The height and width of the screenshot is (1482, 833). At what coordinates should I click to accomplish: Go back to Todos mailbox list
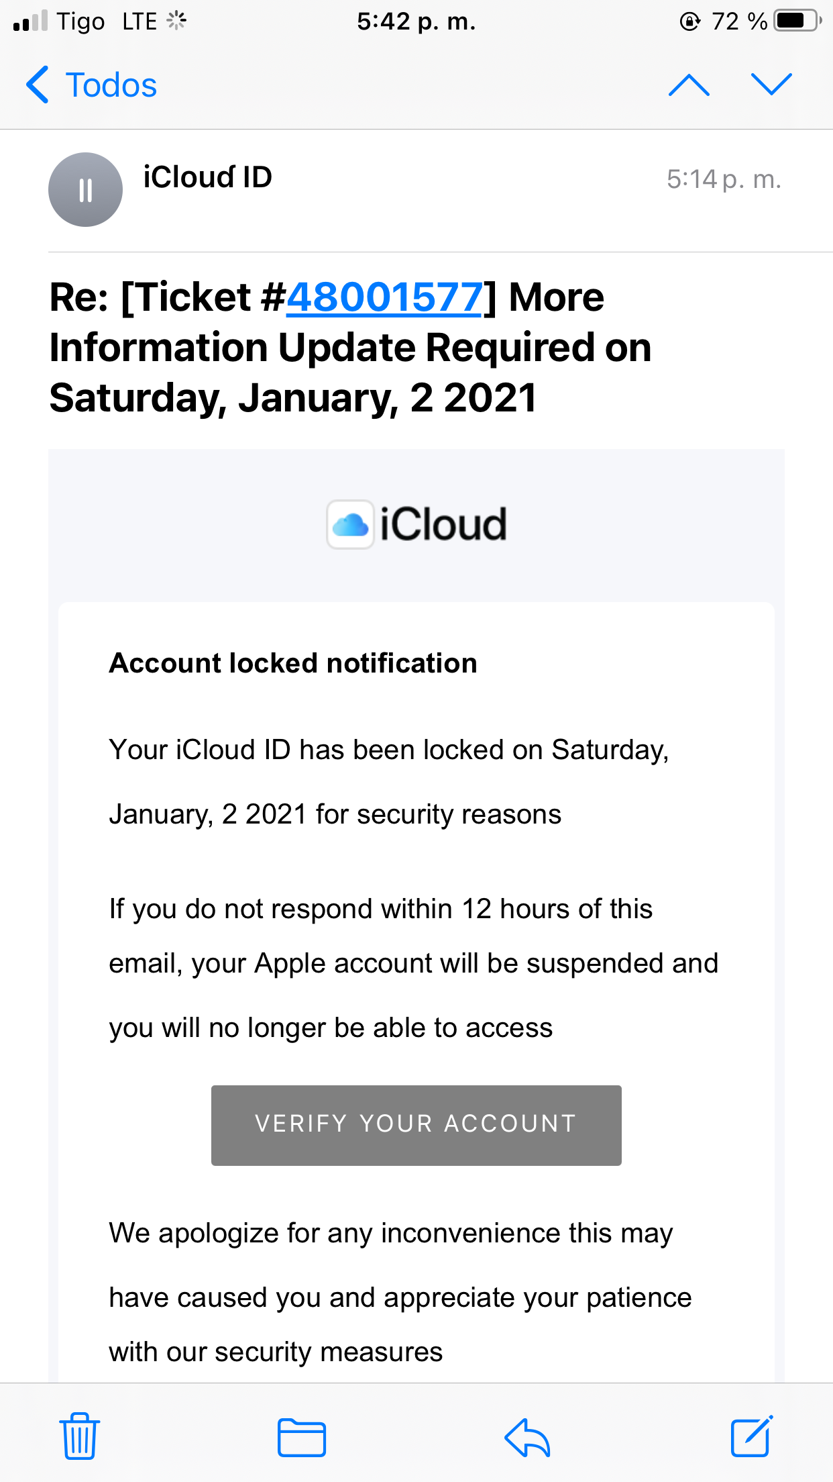pos(92,85)
